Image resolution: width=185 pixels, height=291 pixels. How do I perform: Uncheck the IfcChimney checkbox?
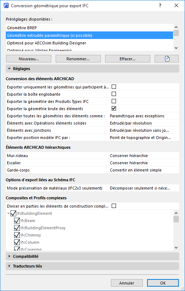click(17, 235)
